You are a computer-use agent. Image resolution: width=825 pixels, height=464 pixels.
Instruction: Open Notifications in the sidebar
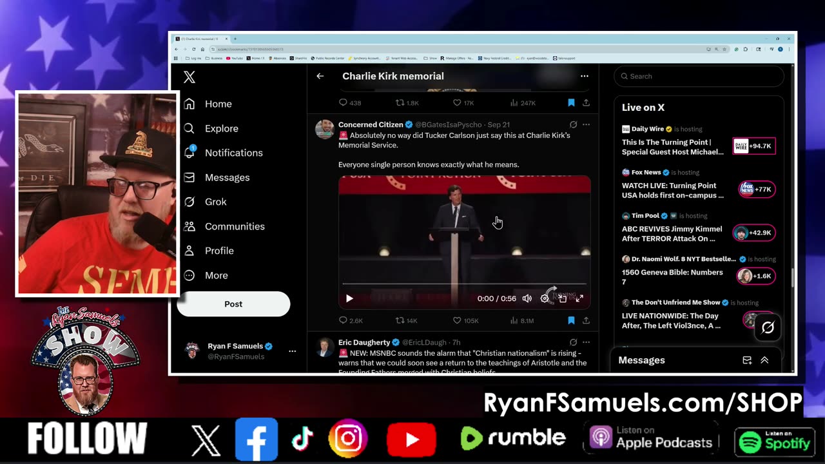point(223,153)
